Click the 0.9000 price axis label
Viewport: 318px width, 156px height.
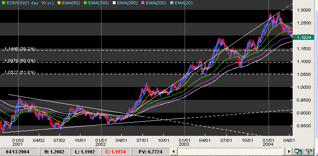[x=304, y=113]
